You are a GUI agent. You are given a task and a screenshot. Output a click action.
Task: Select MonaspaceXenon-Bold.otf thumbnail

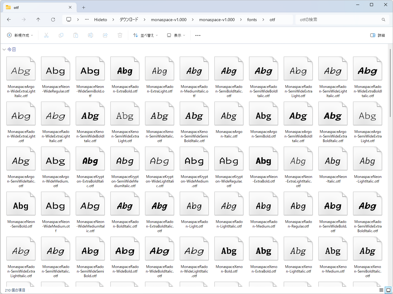(229, 248)
